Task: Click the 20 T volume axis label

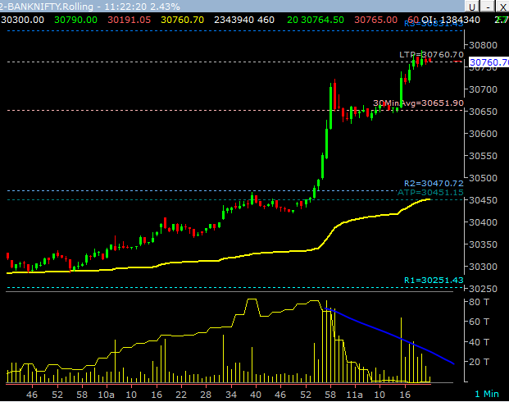Action: 479,362
